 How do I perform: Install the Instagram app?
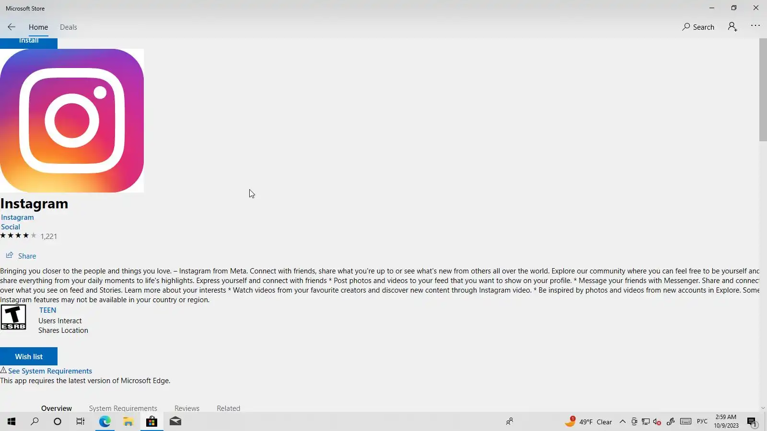29,42
